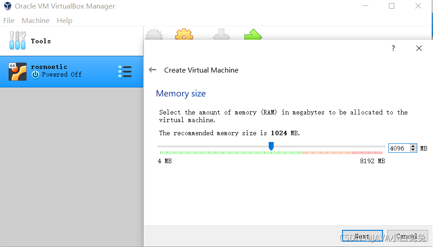Click the 8192 MB maximum label

click(x=373, y=161)
